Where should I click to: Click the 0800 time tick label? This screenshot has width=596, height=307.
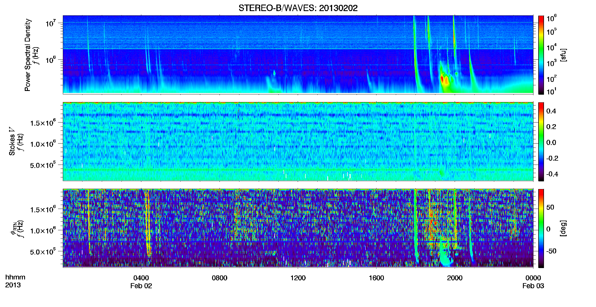220,278
